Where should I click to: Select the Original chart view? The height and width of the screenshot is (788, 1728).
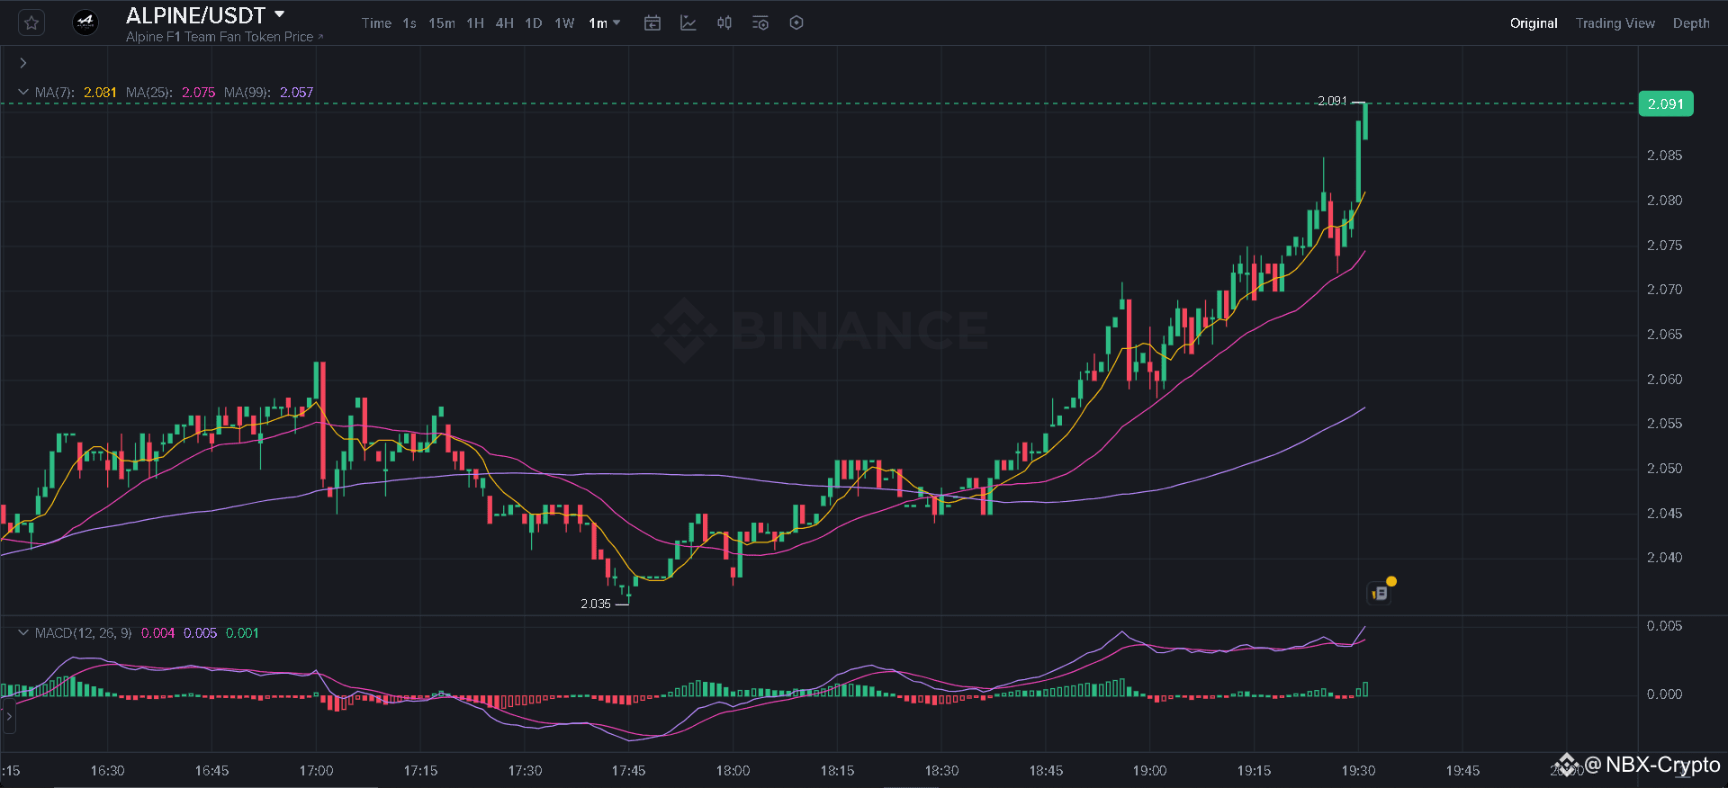[1534, 23]
